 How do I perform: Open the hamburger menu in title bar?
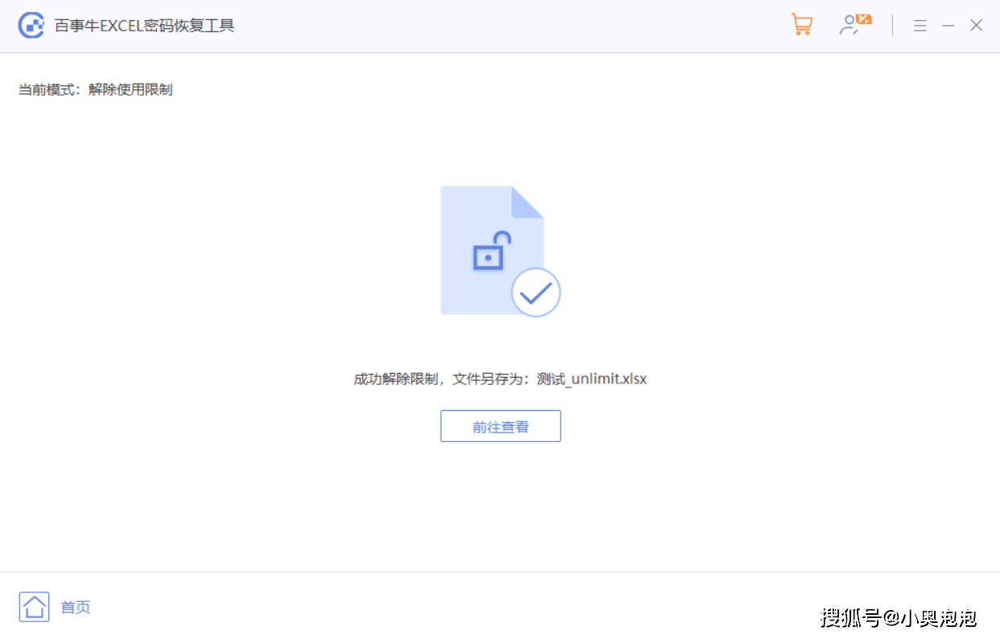tap(920, 26)
